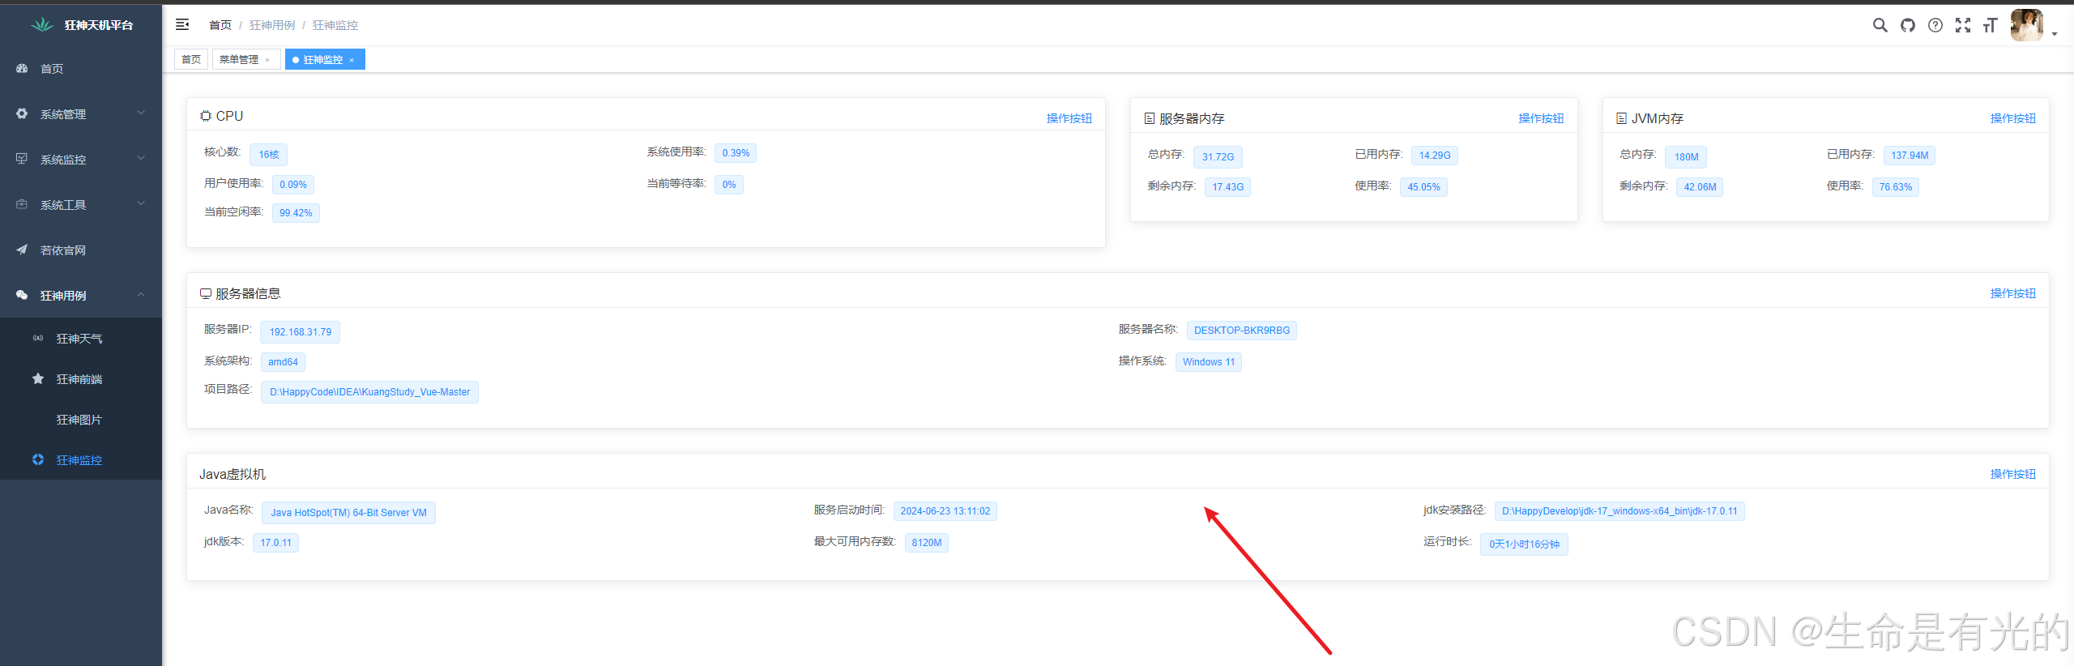Click the 99.42% idle rate tag
The width and height of the screenshot is (2074, 666).
click(x=296, y=213)
